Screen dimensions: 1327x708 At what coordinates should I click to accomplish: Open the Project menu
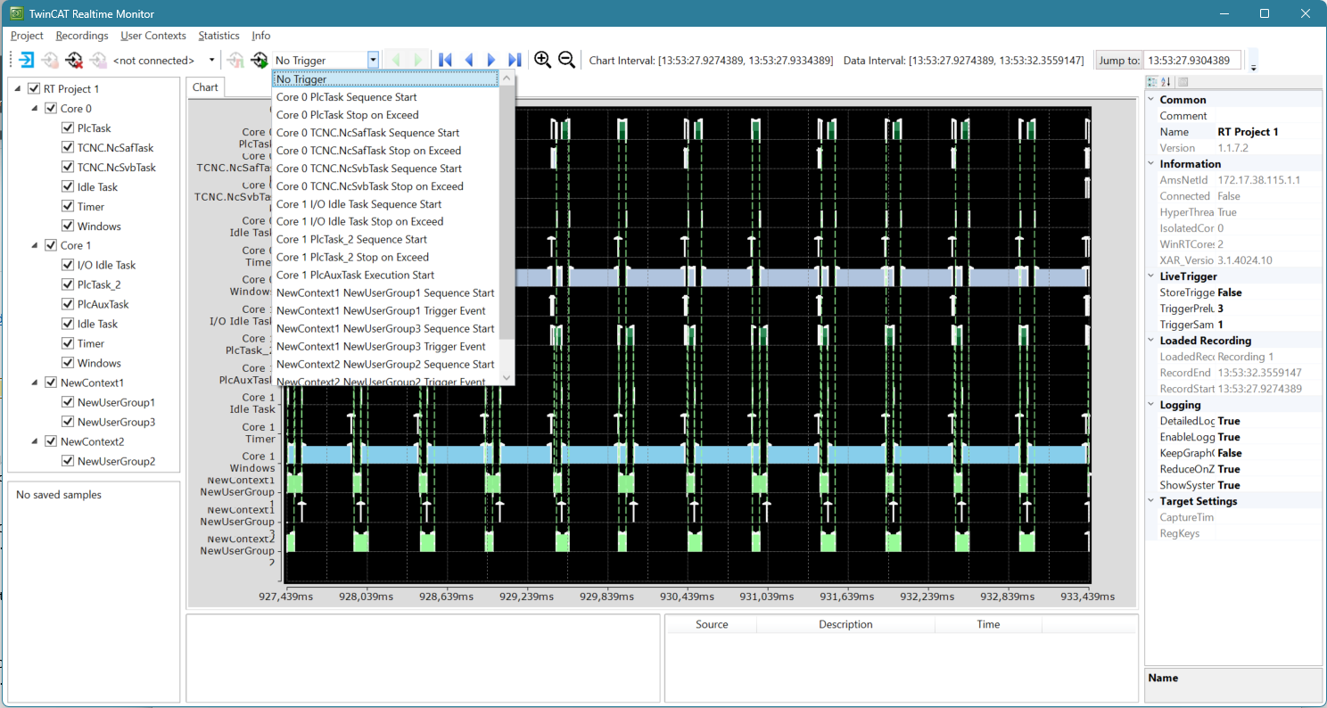pyautogui.click(x=27, y=36)
